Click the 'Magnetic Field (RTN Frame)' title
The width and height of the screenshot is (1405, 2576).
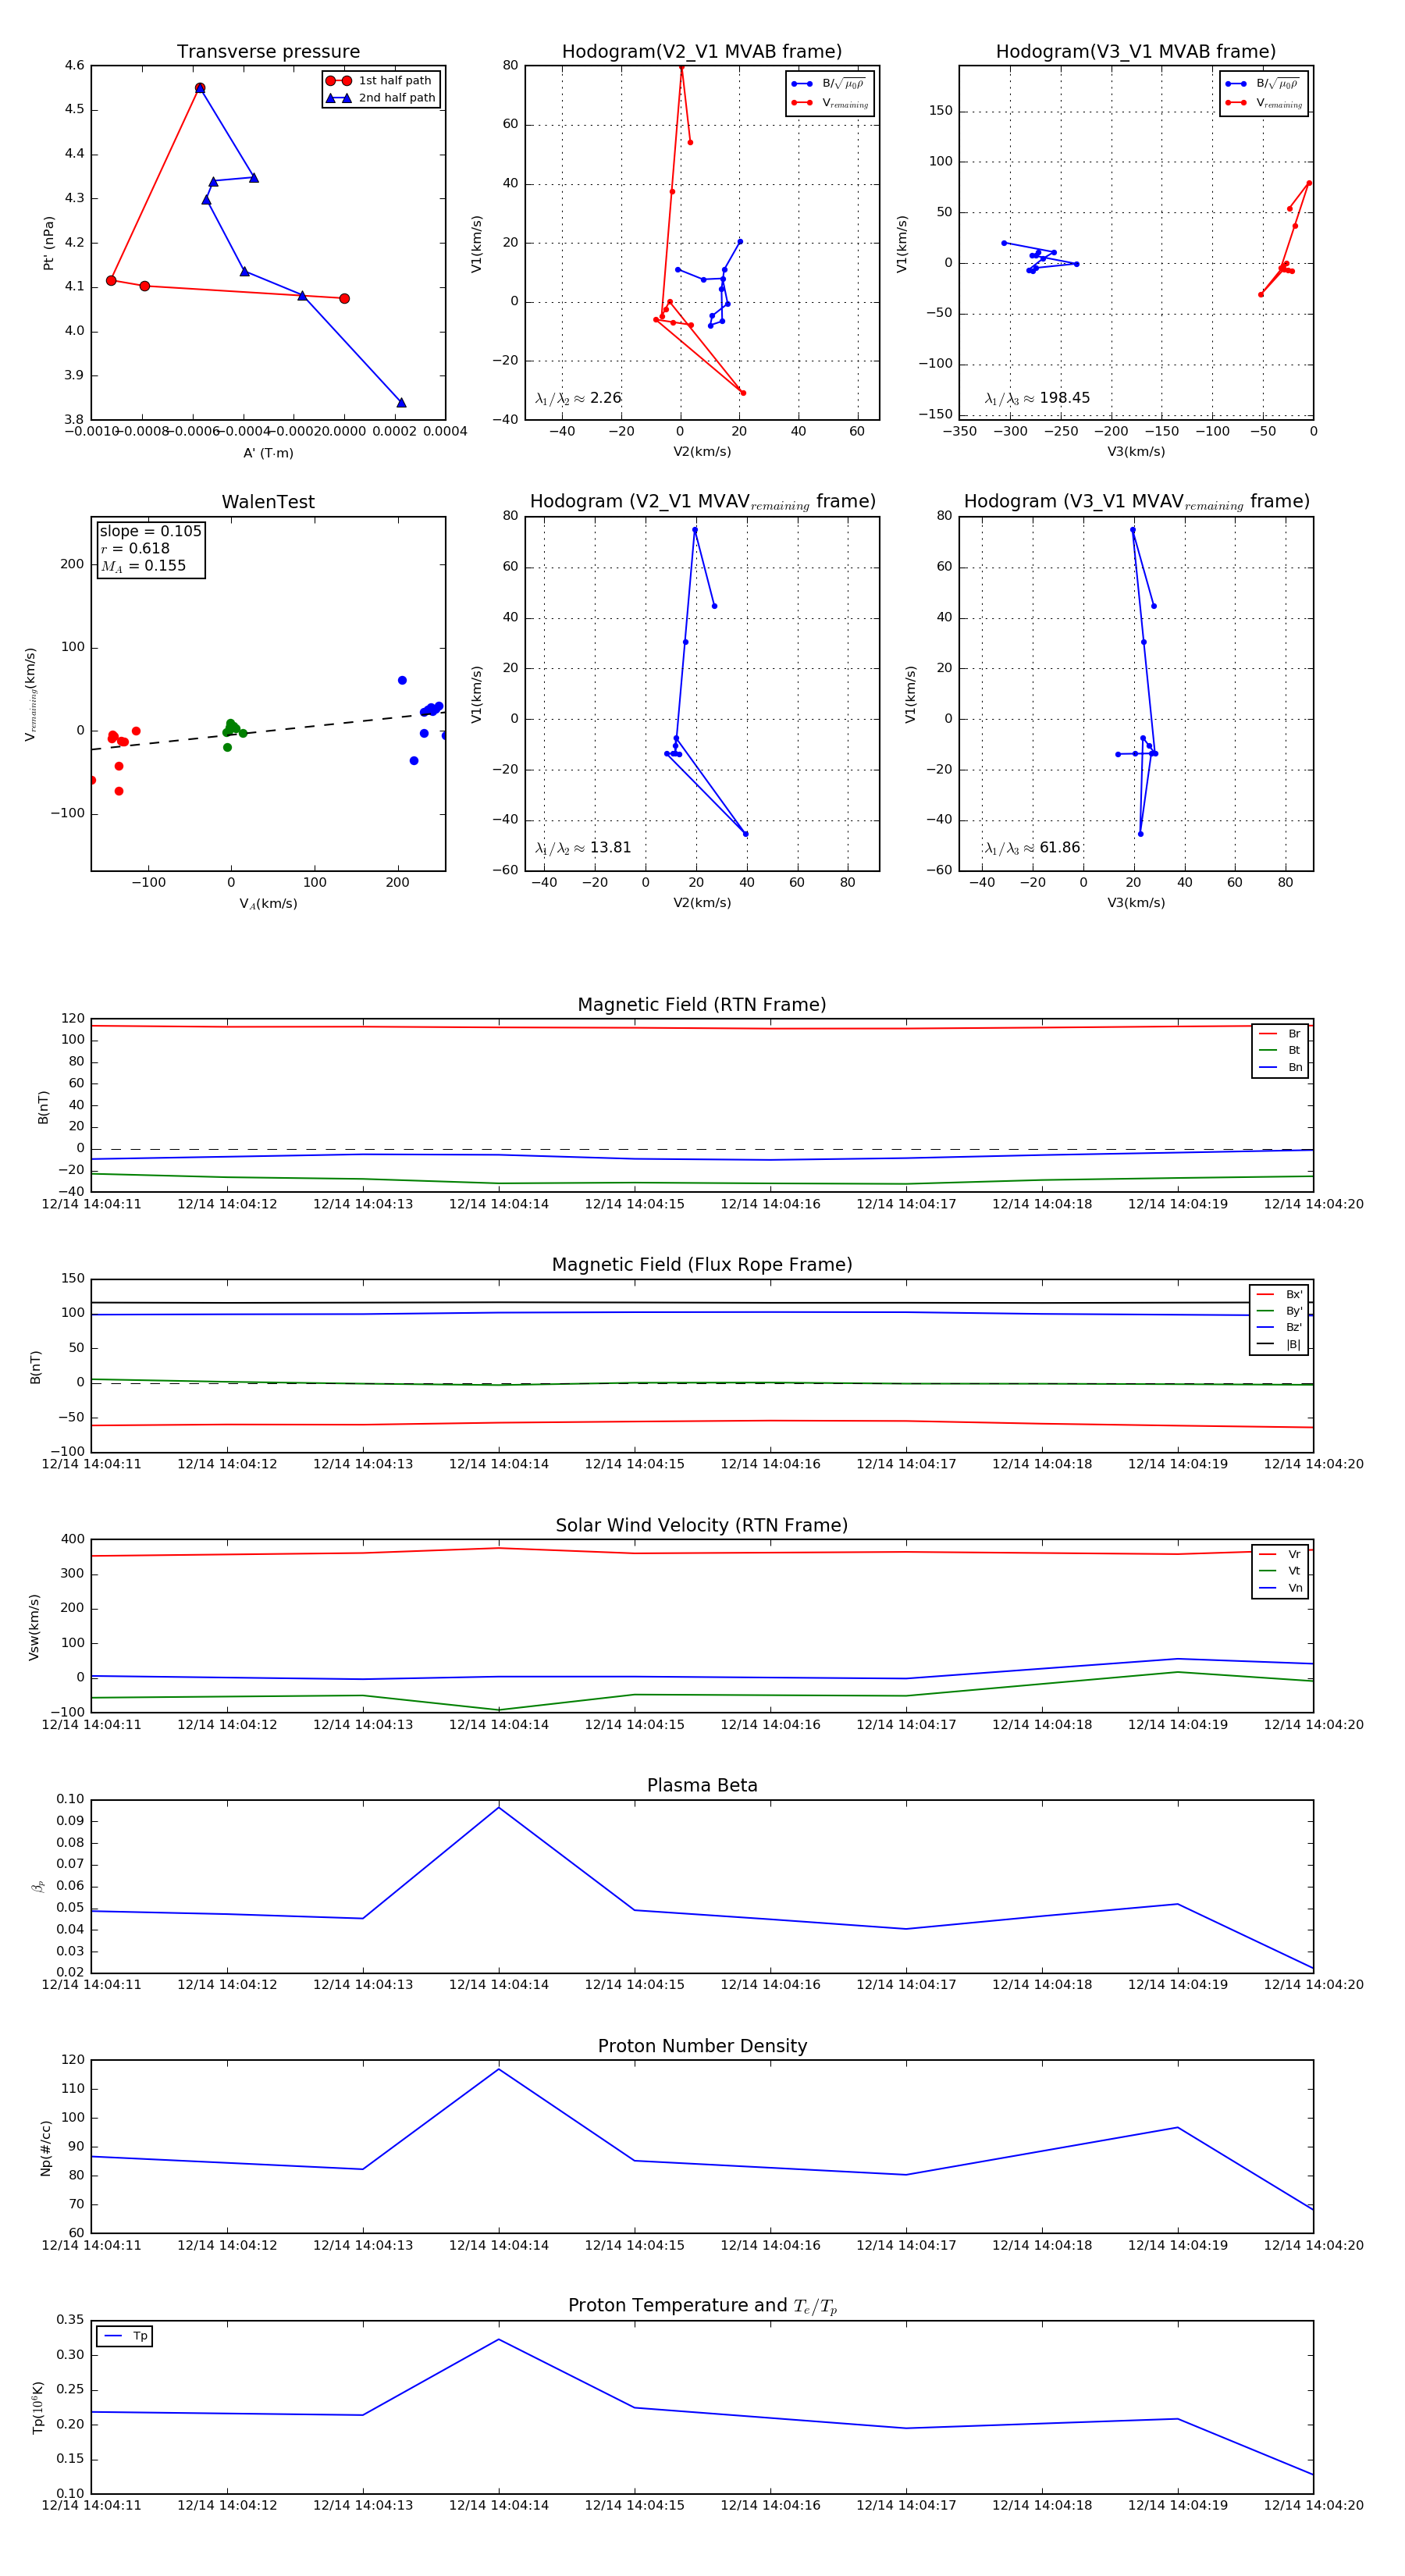(x=702, y=1005)
